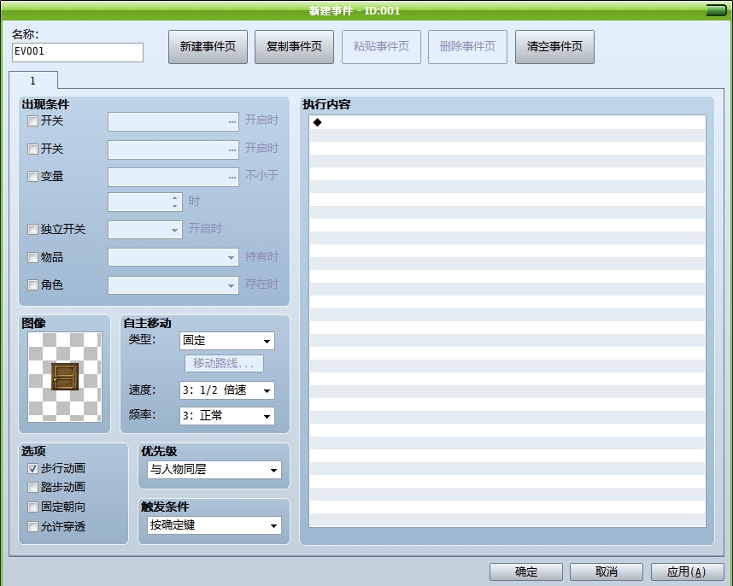The width and height of the screenshot is (733, 586).
Task: Cancel with the 取消 button
Action: pyautogui.click(x=607, y=572)
